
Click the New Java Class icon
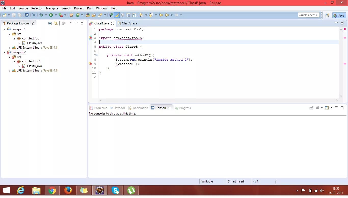[77, 15]
